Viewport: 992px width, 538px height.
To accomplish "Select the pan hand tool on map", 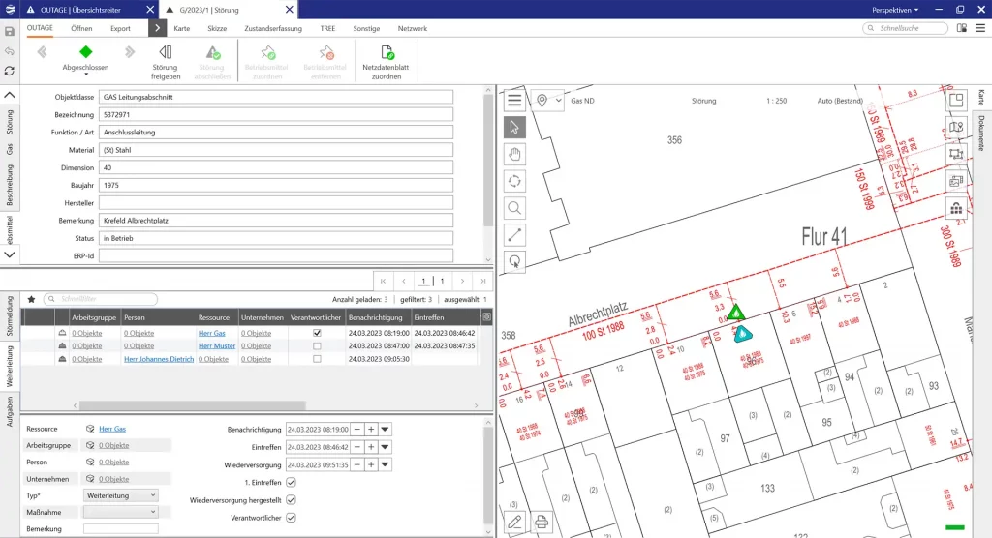I will coord(515,153).
